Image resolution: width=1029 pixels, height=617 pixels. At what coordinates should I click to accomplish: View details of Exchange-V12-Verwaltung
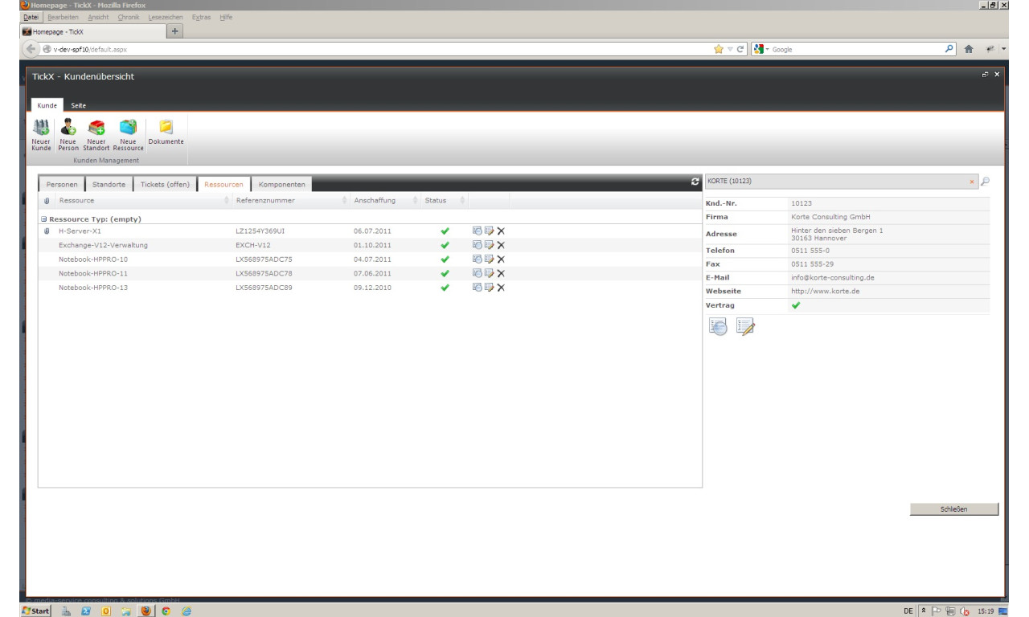(x=477, y=245)
